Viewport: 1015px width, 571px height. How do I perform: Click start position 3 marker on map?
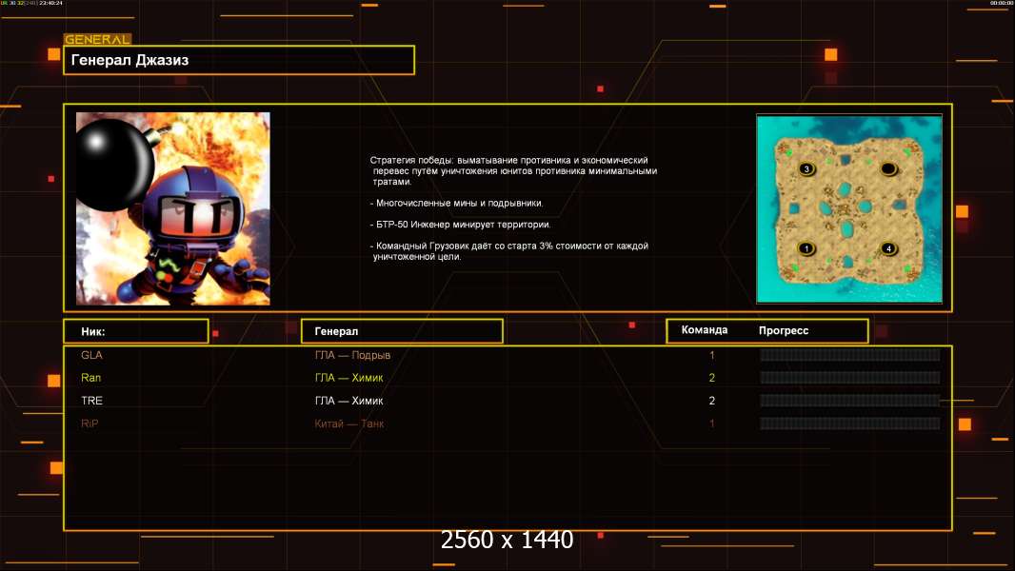click(806, 169)
